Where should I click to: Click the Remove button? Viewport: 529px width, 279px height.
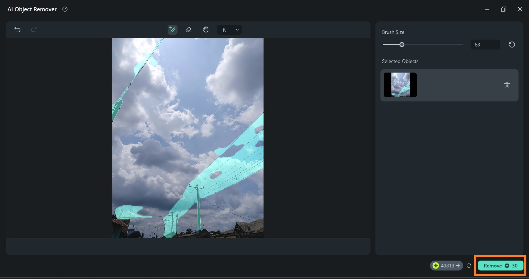click(500, 266)
